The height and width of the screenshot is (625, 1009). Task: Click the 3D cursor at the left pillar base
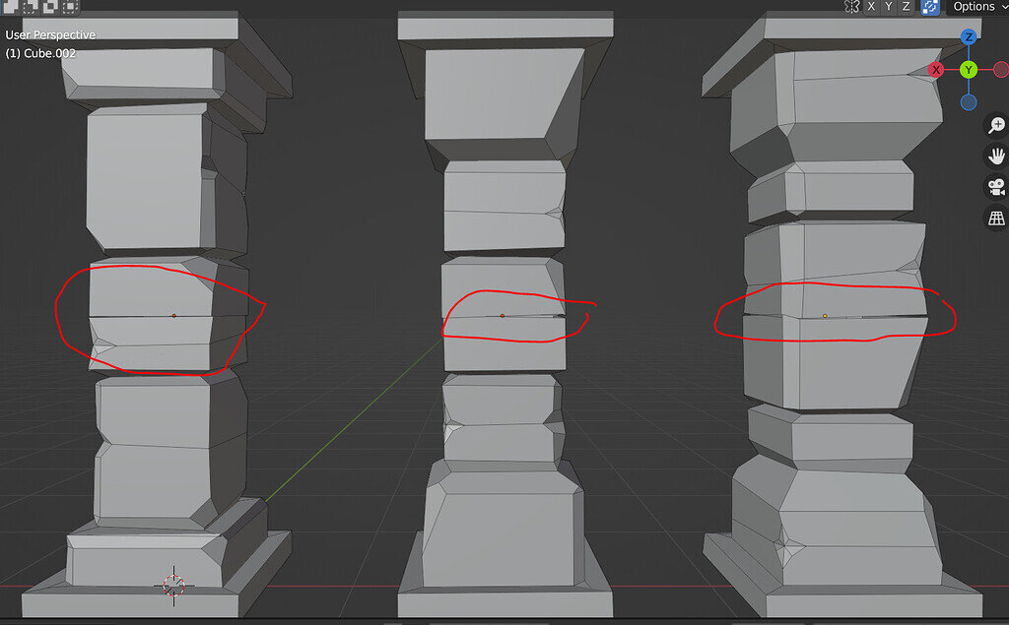pos(173,583)
